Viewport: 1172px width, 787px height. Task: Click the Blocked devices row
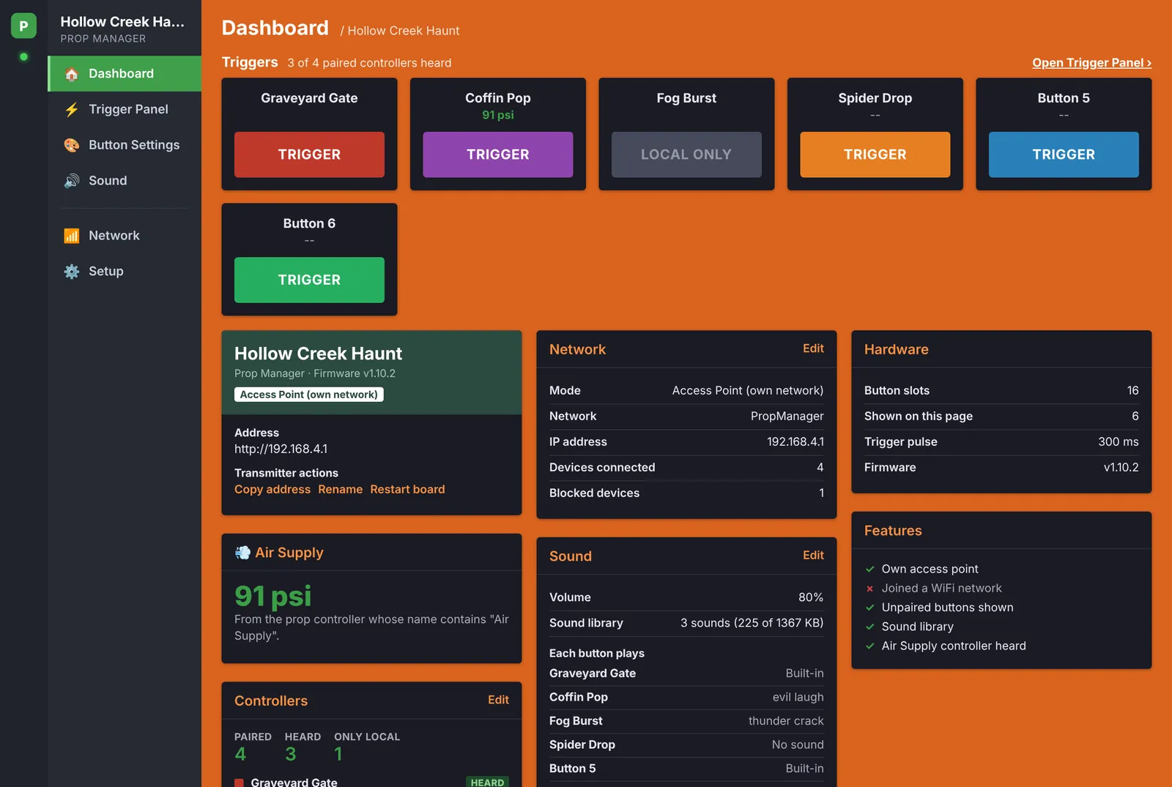coord(686,493)
